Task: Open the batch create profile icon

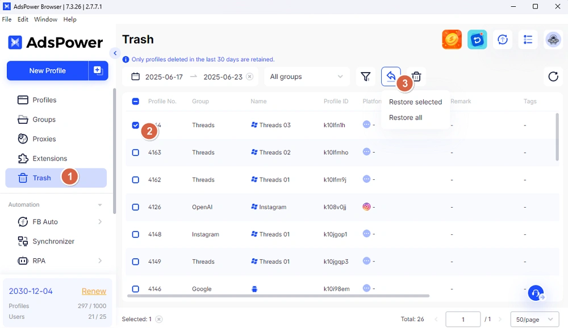Action: tap(98, 70)
